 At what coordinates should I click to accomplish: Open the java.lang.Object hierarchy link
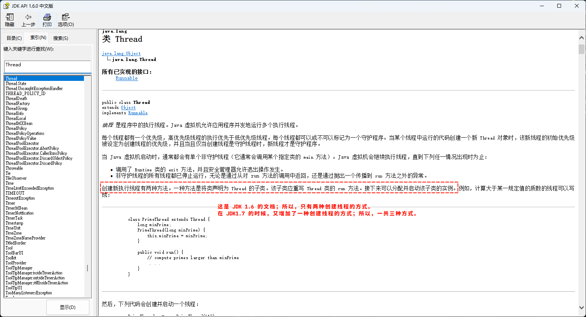coord(121,53)
